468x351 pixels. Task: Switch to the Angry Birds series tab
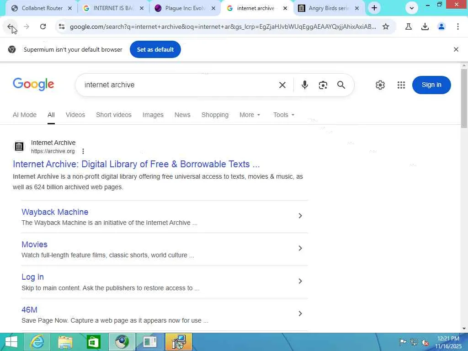point(328,8)
